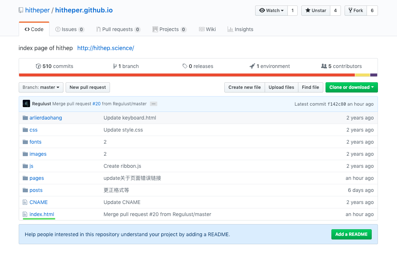Click New pull request button
Viewport: 397px width, 253px height.
point(88,87)
